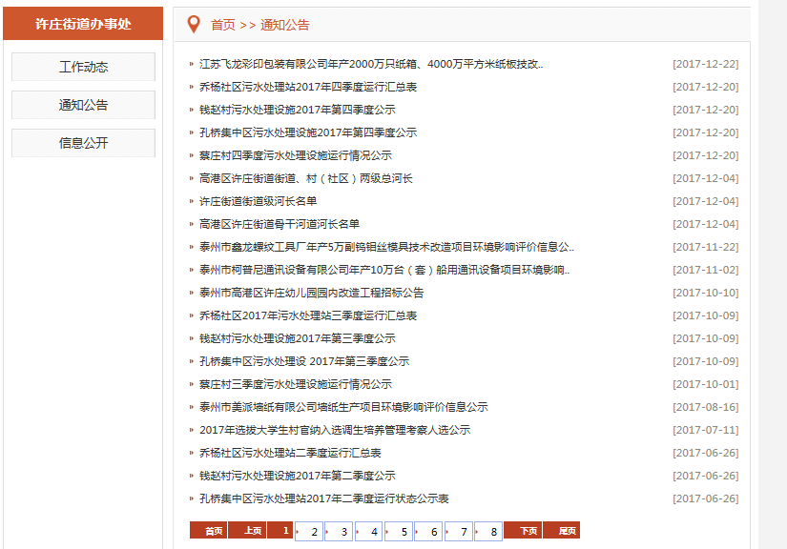Open the 信息公开 sidebar menu item
This screenshot has width=787, height=549.
[x=83, y=143]
